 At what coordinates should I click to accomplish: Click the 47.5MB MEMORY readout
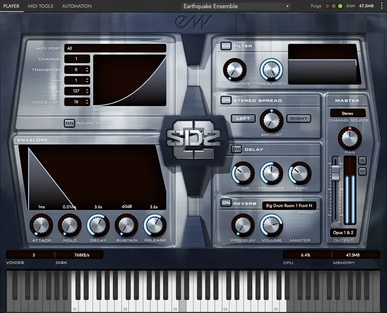pyautogui.click(x=355, y=255)
